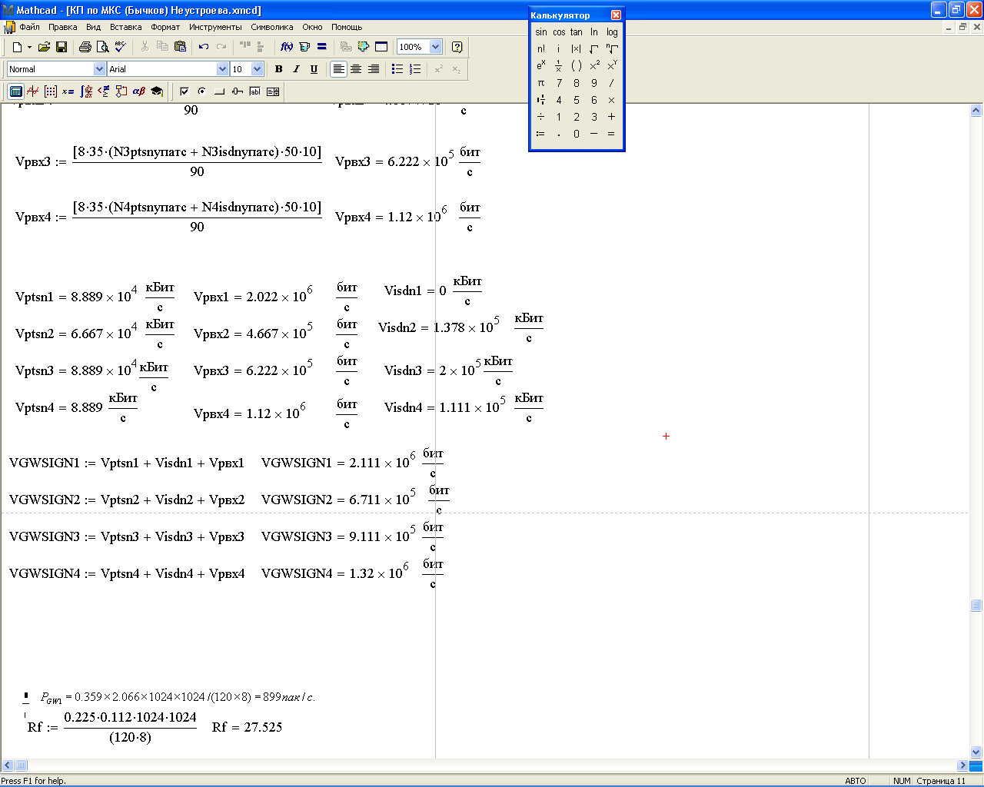
Task: Expand the New document arrow dropdown
Action: click(29, 47)
